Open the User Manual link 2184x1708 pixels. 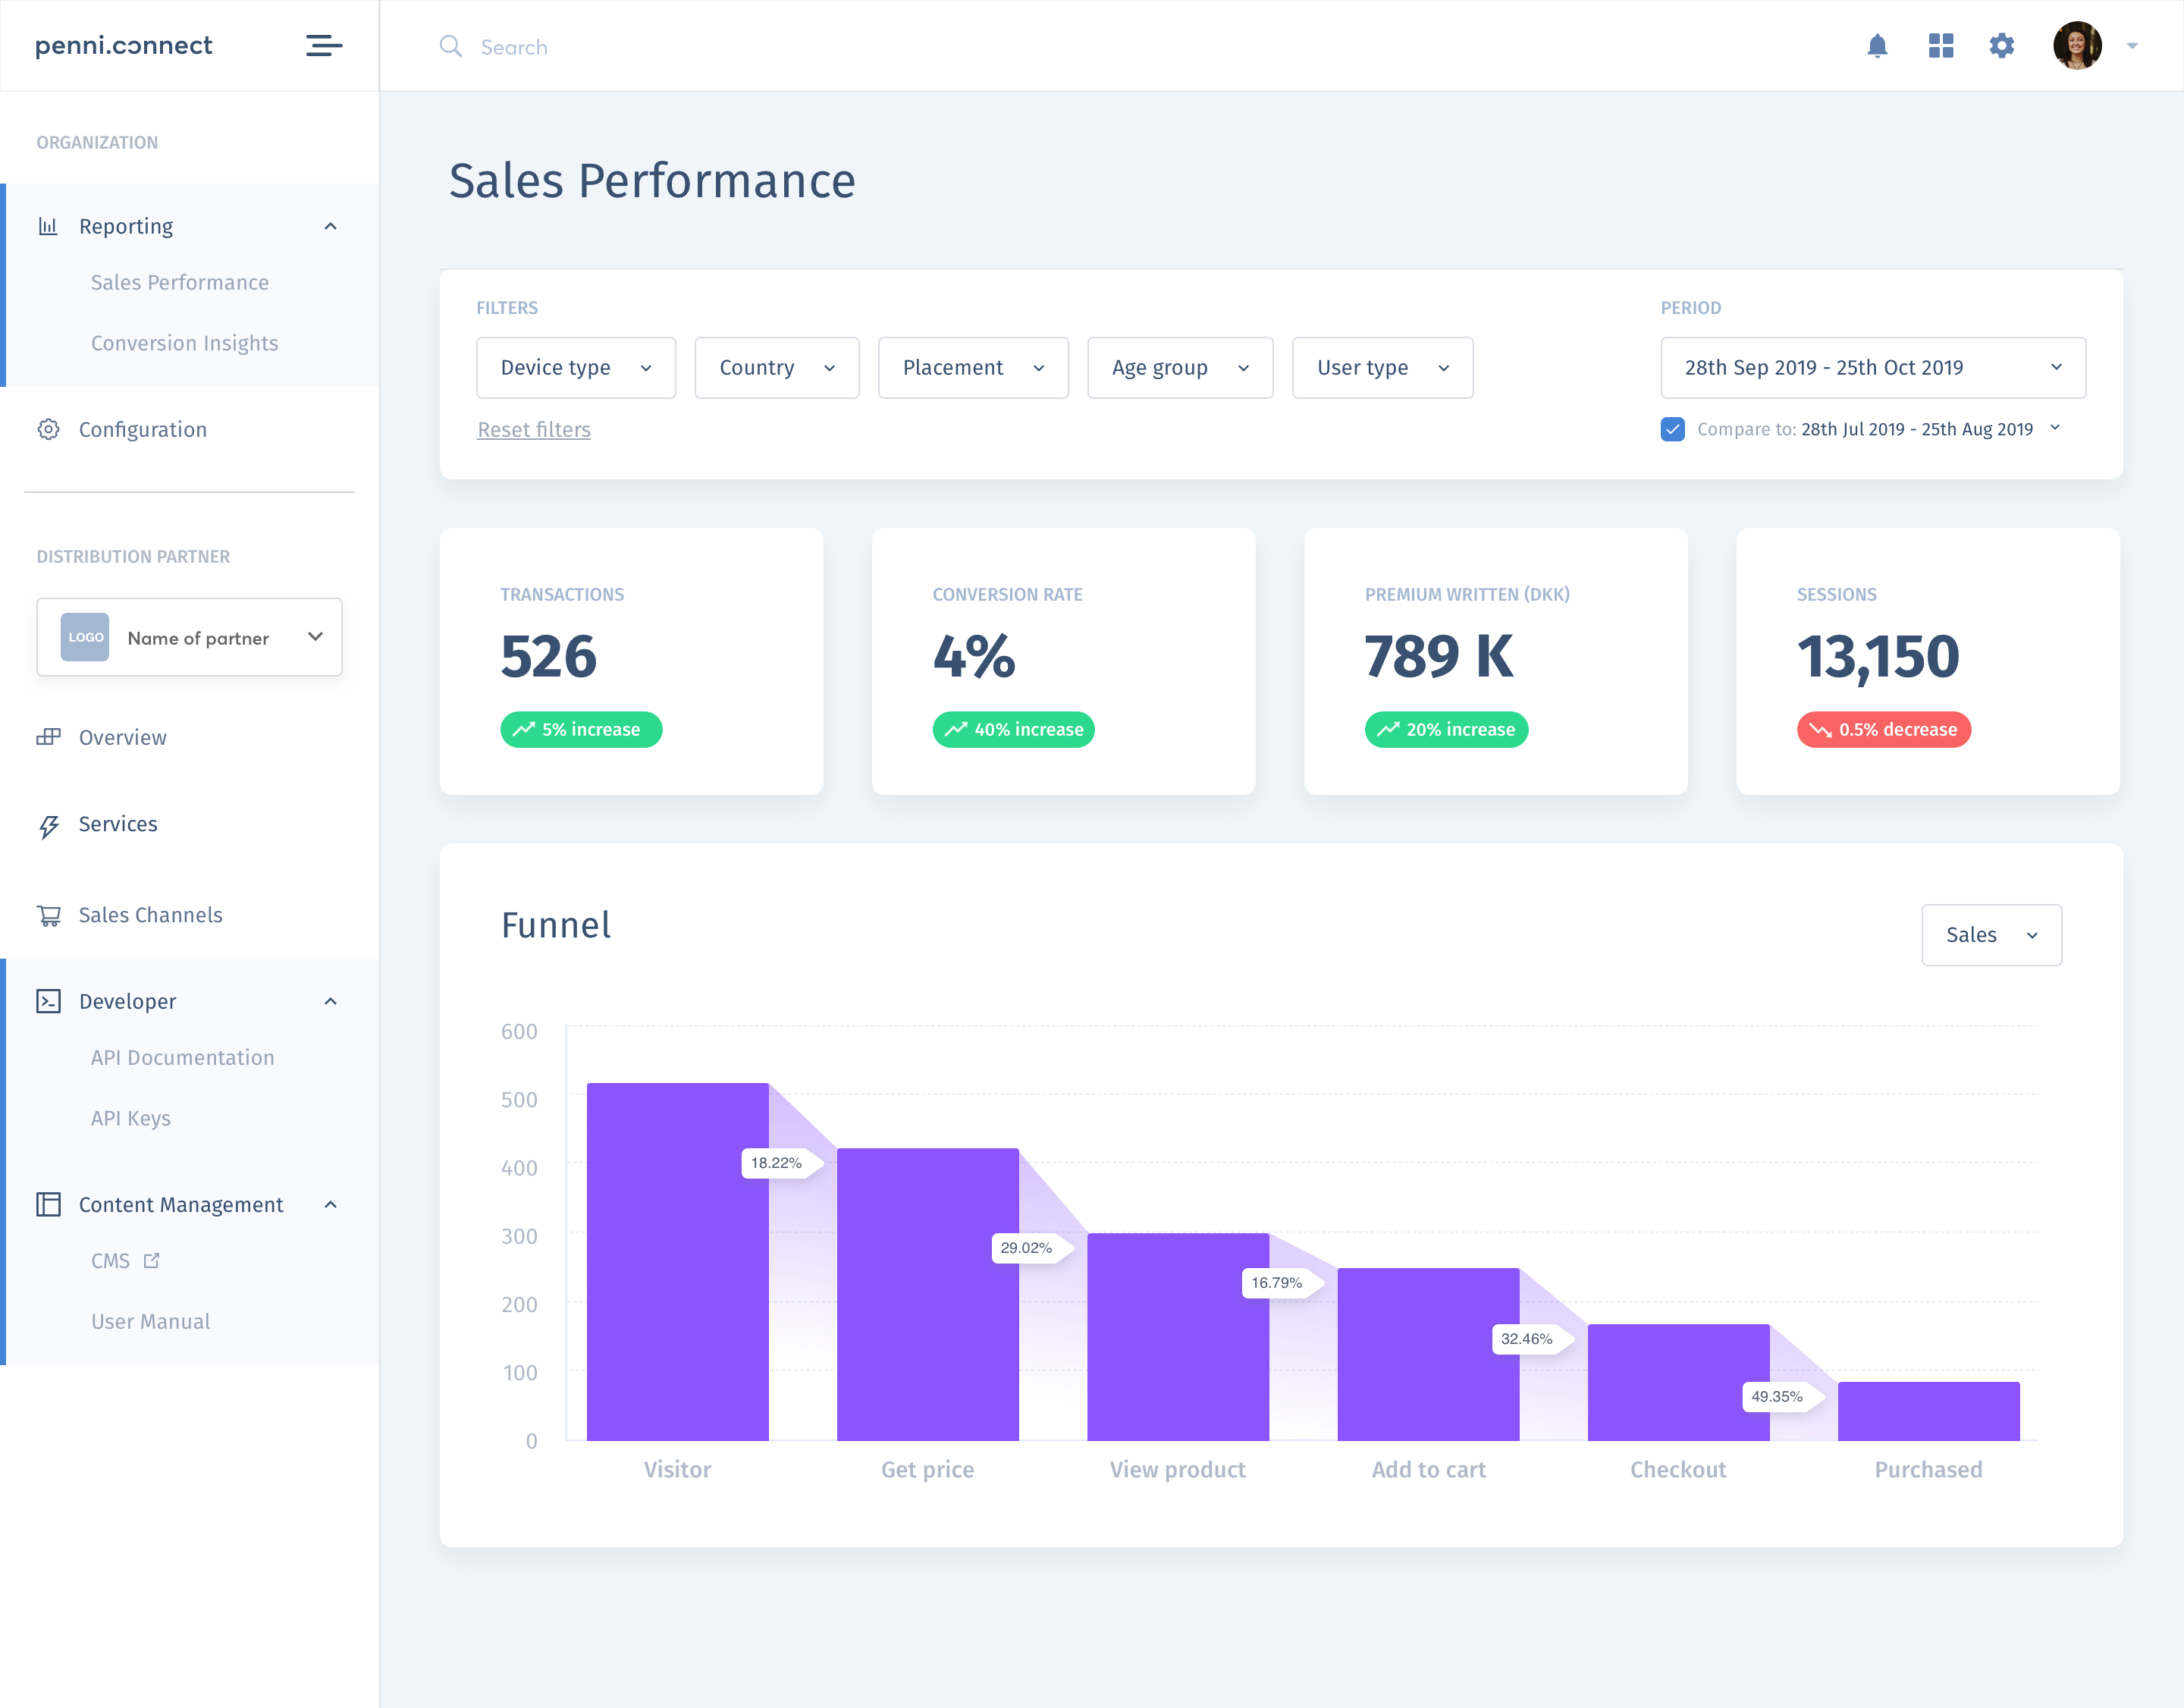151,1322
